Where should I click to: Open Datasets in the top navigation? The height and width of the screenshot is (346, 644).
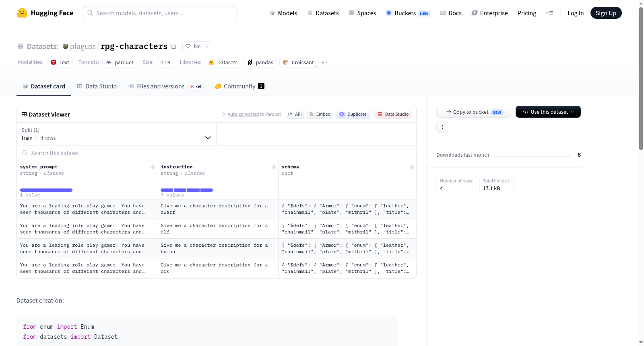click(323, 13)
